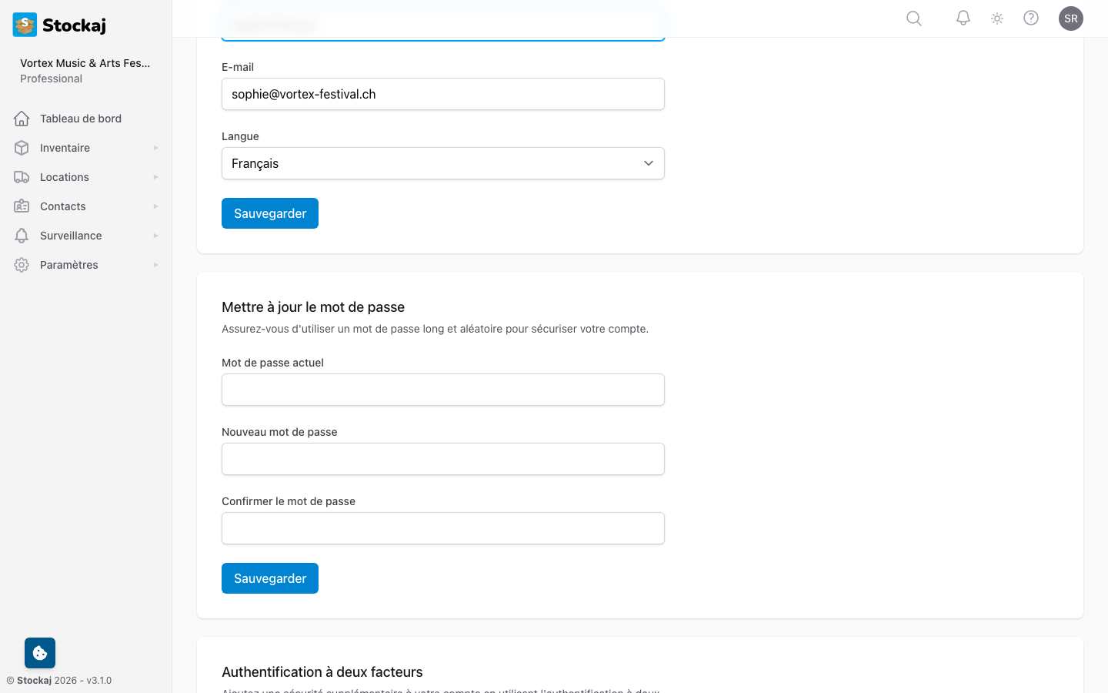Select the Surveillance bell icon
The width and height of the screenshot is (1108, 693).
pos(22,235)
